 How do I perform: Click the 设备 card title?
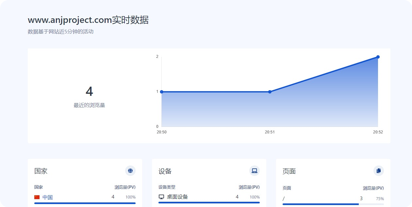[x=165, y=171]
